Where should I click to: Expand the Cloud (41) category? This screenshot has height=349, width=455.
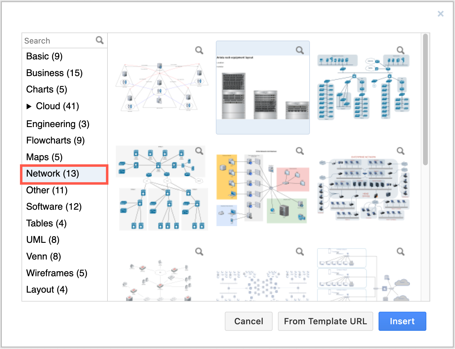[x=29, y=106]
